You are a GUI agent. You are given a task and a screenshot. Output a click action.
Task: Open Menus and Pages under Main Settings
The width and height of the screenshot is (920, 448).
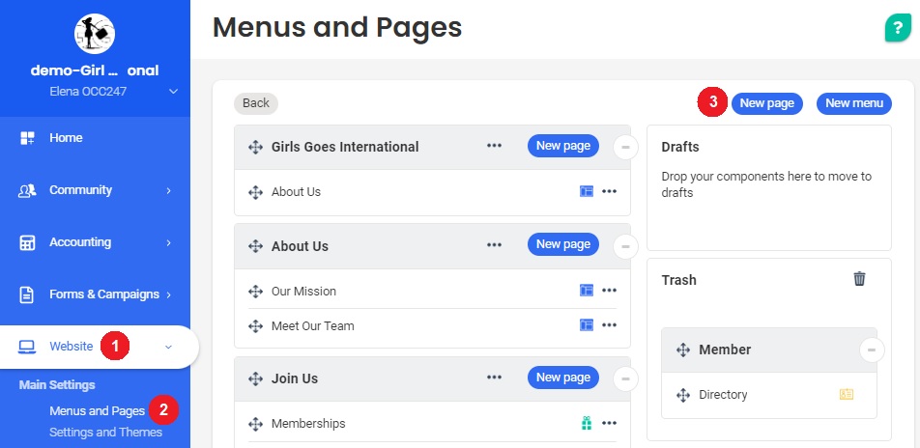coord(97,410)
